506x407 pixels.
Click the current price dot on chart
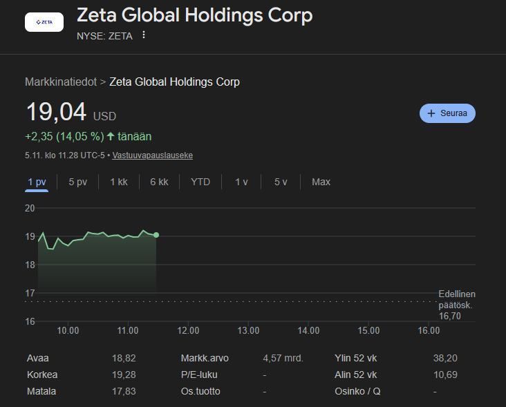(156, 235)
